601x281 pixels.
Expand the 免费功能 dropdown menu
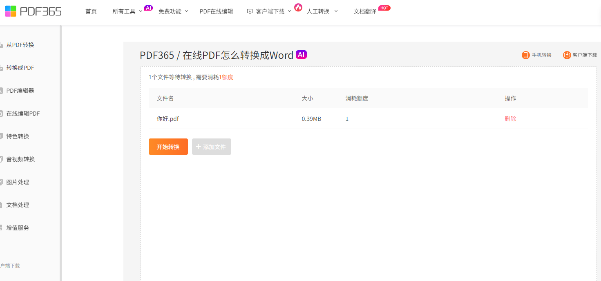pyautogui.click(x=173, y=11)
